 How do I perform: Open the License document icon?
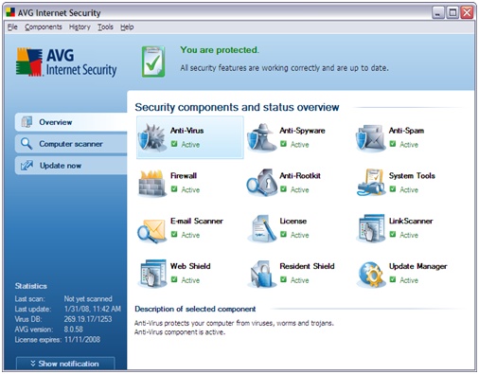tap(262, 228)
